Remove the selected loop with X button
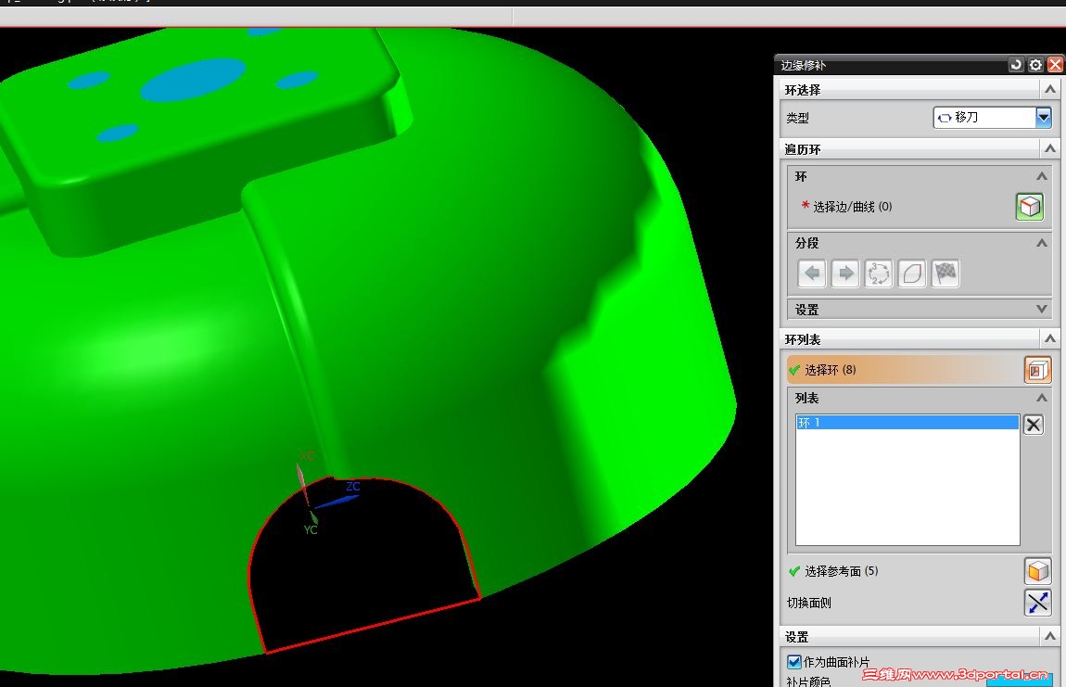 point(1034,426)
